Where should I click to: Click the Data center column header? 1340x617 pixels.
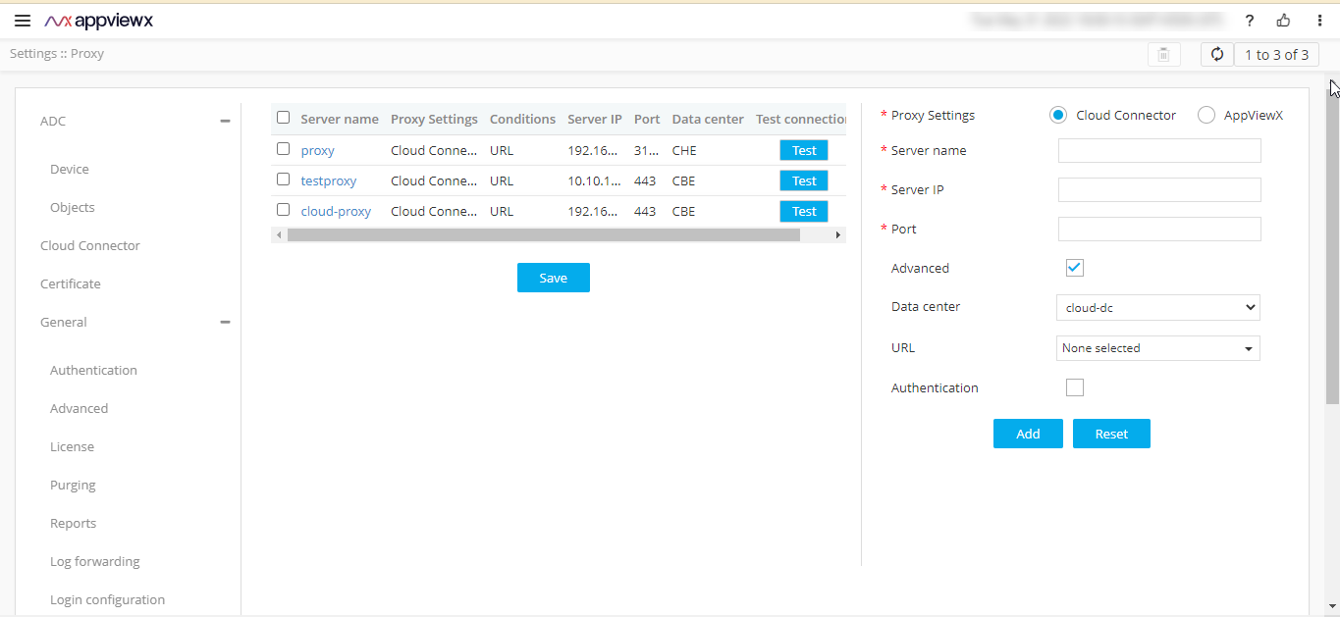tap(708, 119)
